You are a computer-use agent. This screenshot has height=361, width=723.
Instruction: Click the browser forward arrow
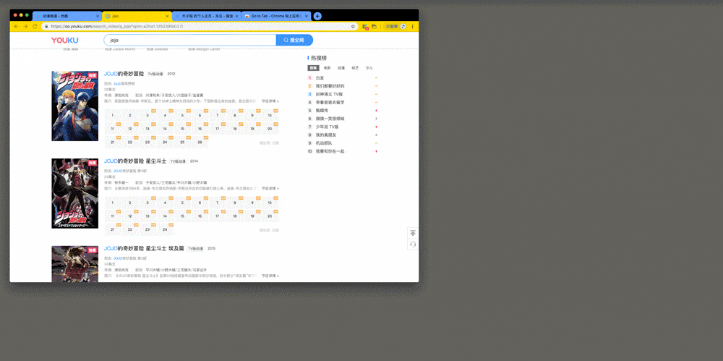pos(25,26)
